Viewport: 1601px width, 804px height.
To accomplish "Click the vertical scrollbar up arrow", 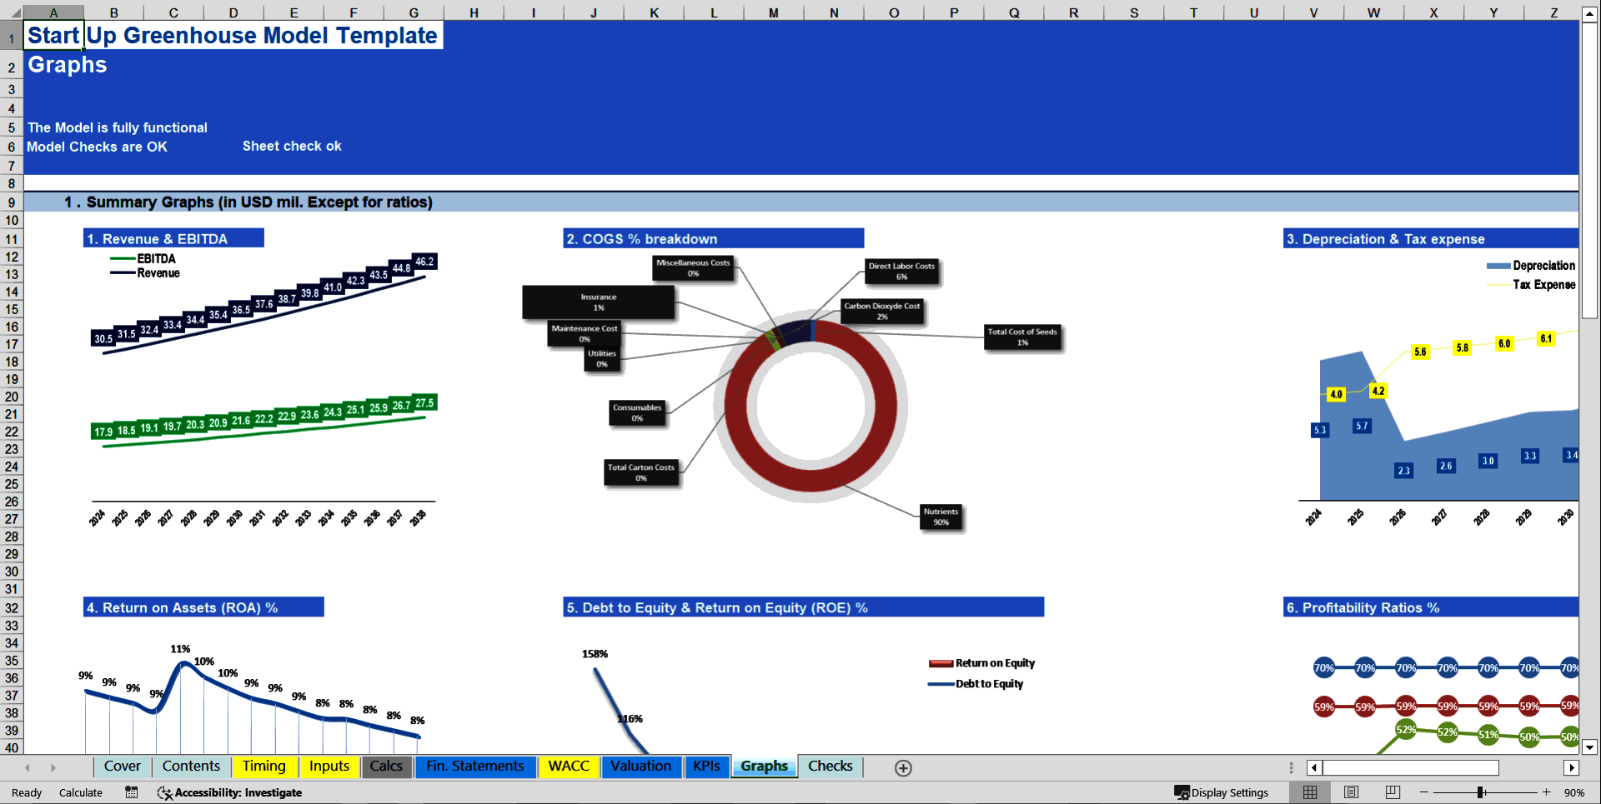I will pos(1589,14).
